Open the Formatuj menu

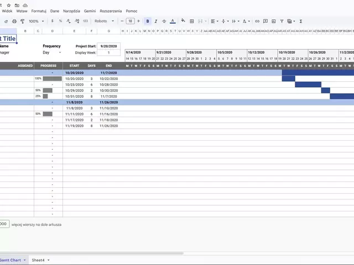pos(39,11)
